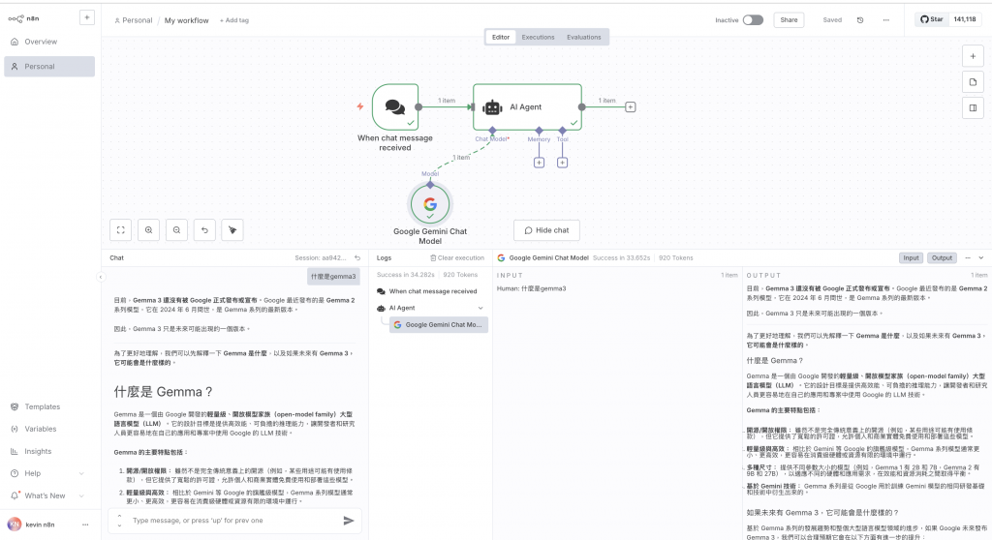Add a Tool sub-node via plus

(x=563, y=163)
